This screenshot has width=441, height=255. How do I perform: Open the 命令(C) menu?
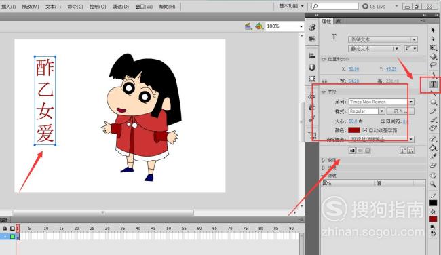(x=75, y=7)
